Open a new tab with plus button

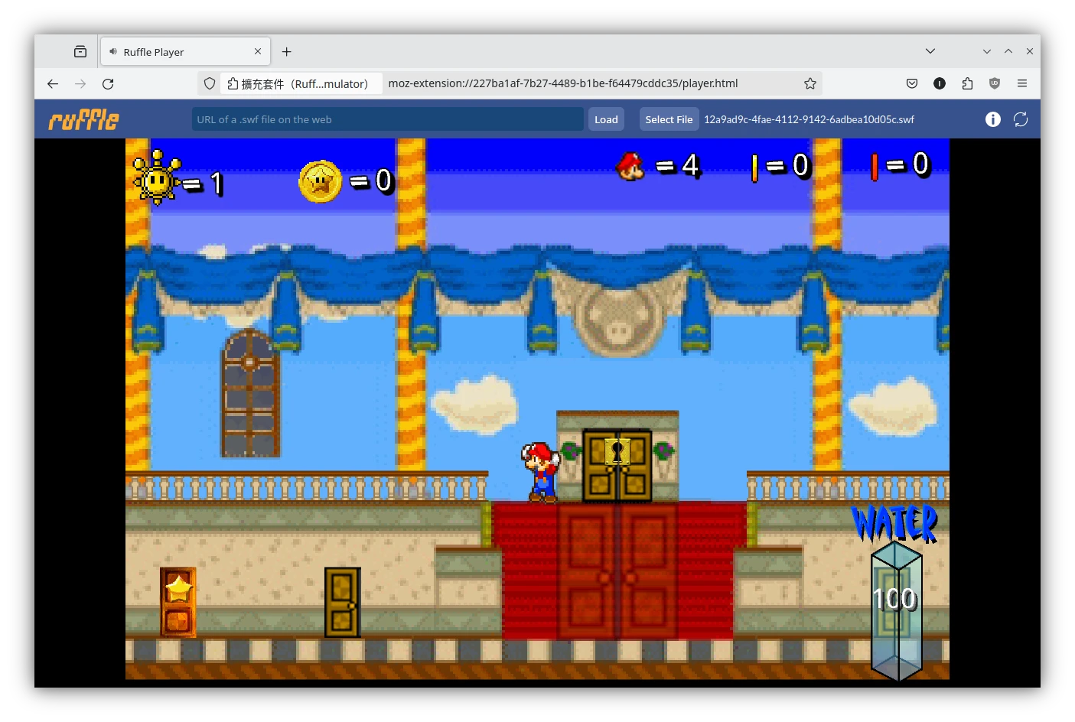[x=286, y=51]
